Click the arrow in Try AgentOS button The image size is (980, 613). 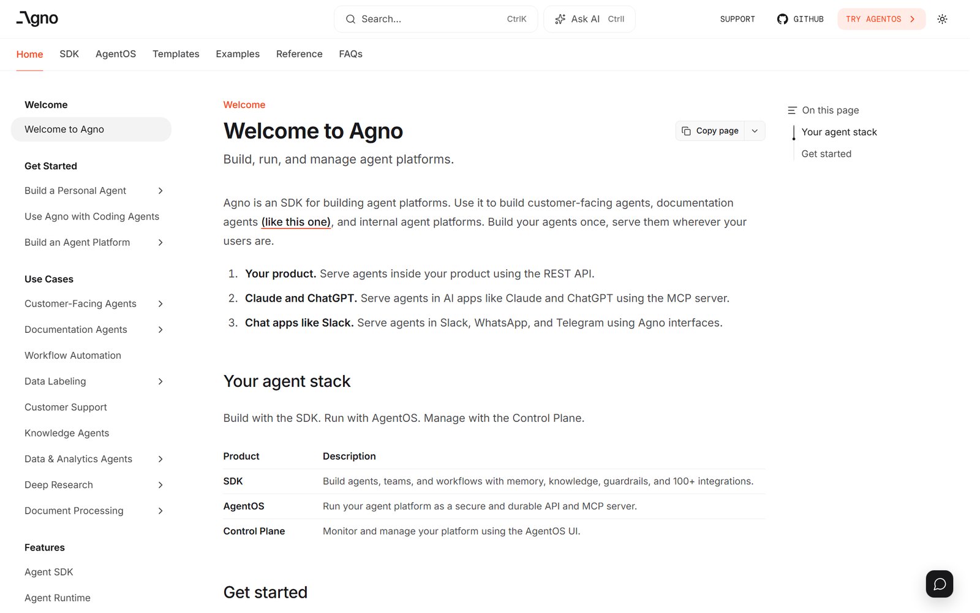click(x=912, y=19)
